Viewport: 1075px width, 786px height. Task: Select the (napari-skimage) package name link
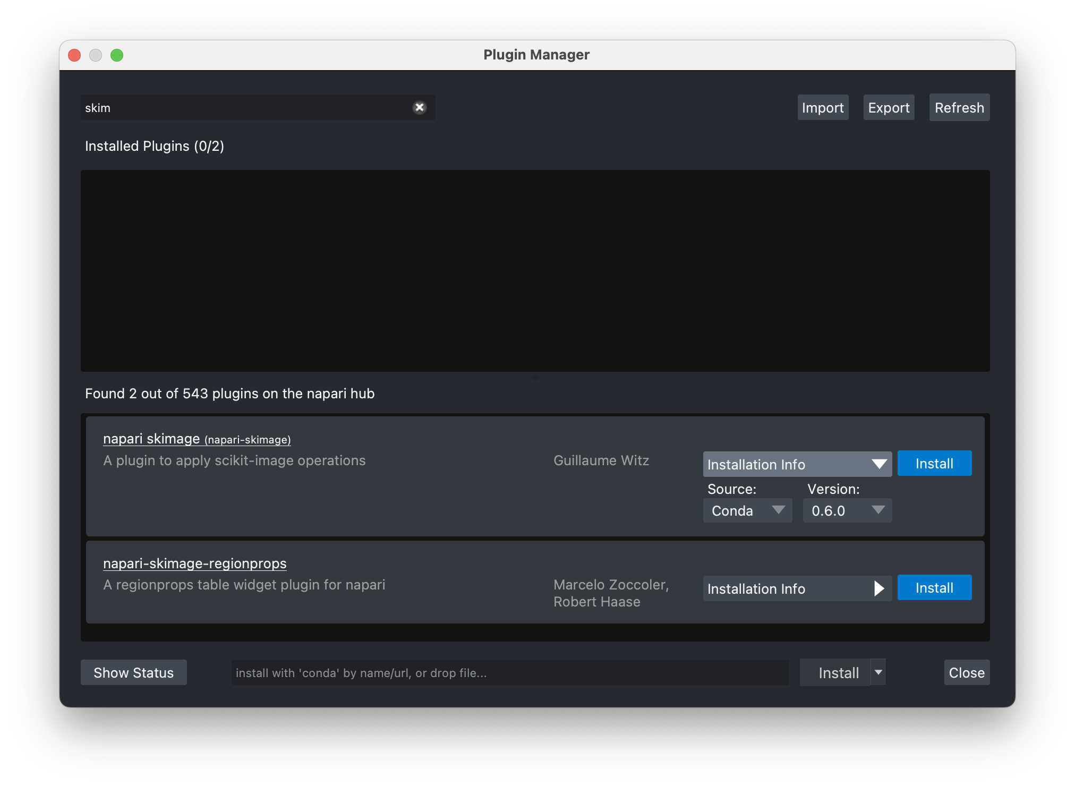point(248,440)
